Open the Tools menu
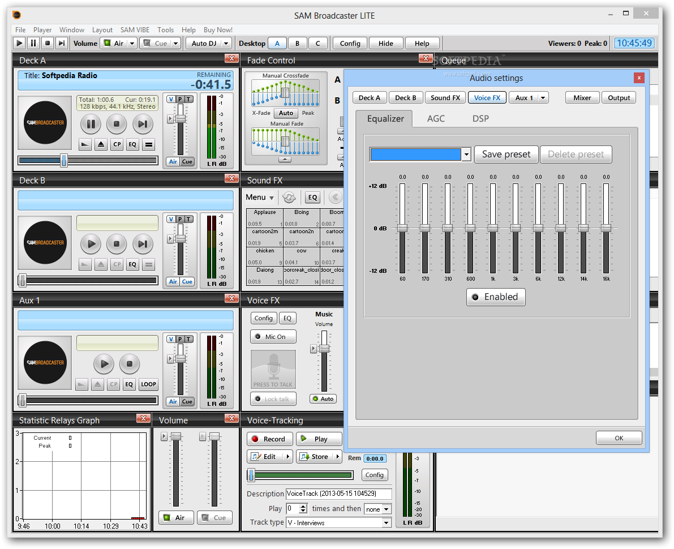Screen dimensions: 674x549 point(165,29)
